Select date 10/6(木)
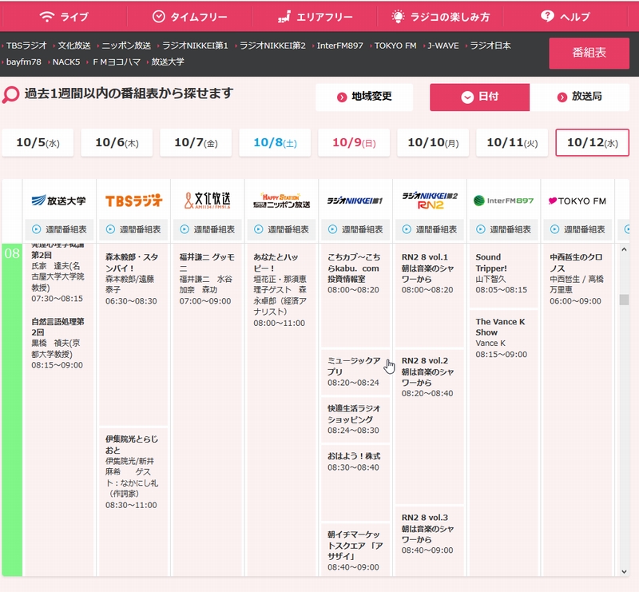This screenshot has height=592, width=639. (x=117, y=143)
